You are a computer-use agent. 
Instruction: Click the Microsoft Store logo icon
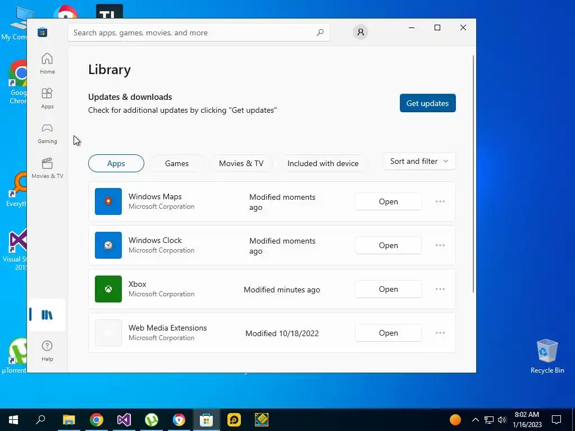tap(42, 32)
